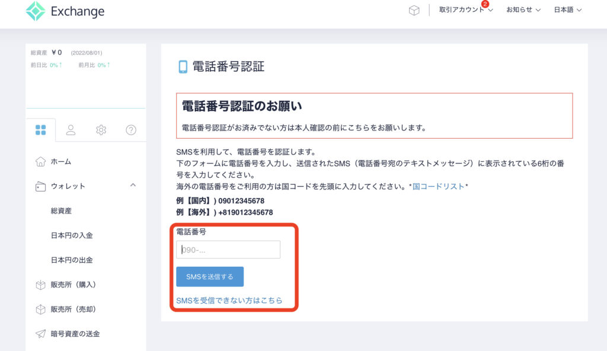Open the help question mark icon

pyautogui.click(x=131, y=130)
